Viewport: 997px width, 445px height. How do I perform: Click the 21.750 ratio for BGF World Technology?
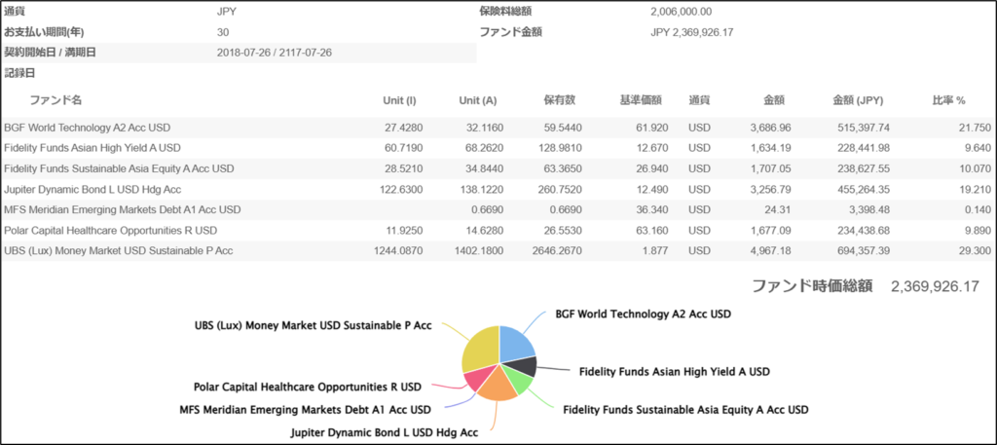[x=974, y=128]
